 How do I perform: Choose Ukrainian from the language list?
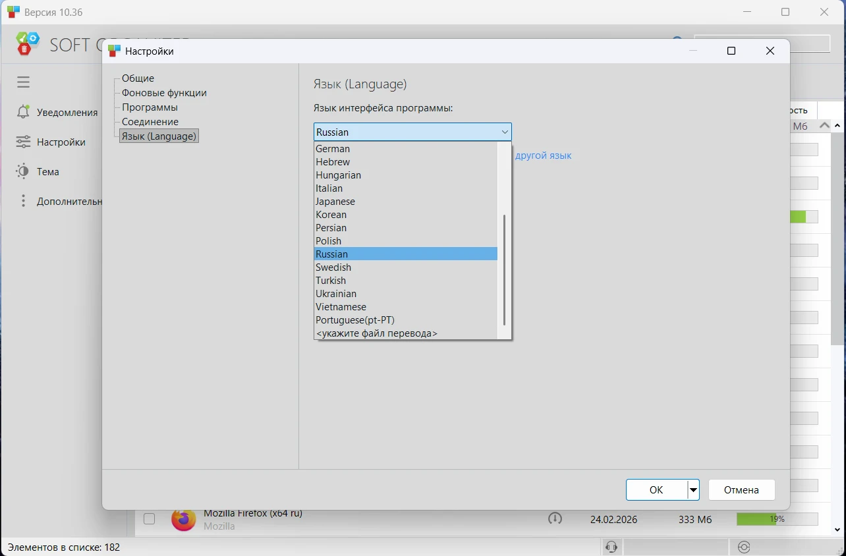pos(336,294)
